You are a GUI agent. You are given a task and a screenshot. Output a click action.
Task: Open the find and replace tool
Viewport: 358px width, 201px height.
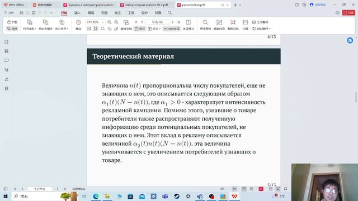(x=205, y=25)
